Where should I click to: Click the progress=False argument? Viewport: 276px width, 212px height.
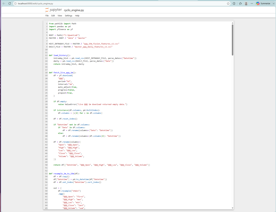[x=67, y=90]
